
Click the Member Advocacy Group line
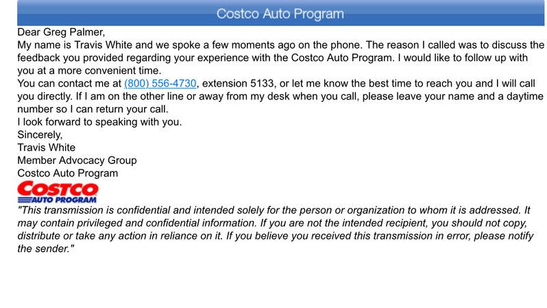pos(77,161)
